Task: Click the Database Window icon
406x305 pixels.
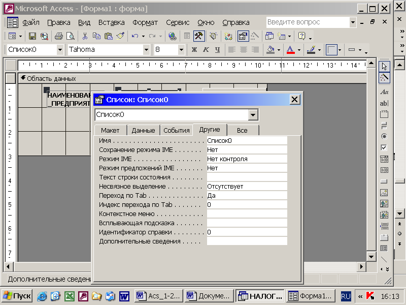Action: (269, 36)
